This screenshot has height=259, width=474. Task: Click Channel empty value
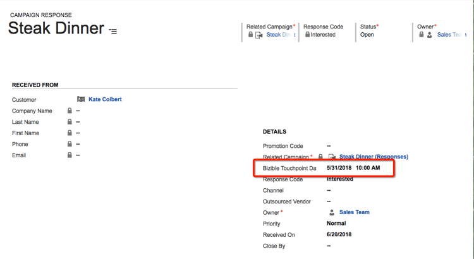(329, 190)
